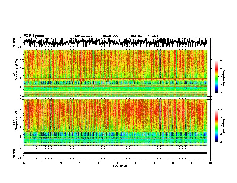Click the ch.1 spectrogram plot area

116,73
